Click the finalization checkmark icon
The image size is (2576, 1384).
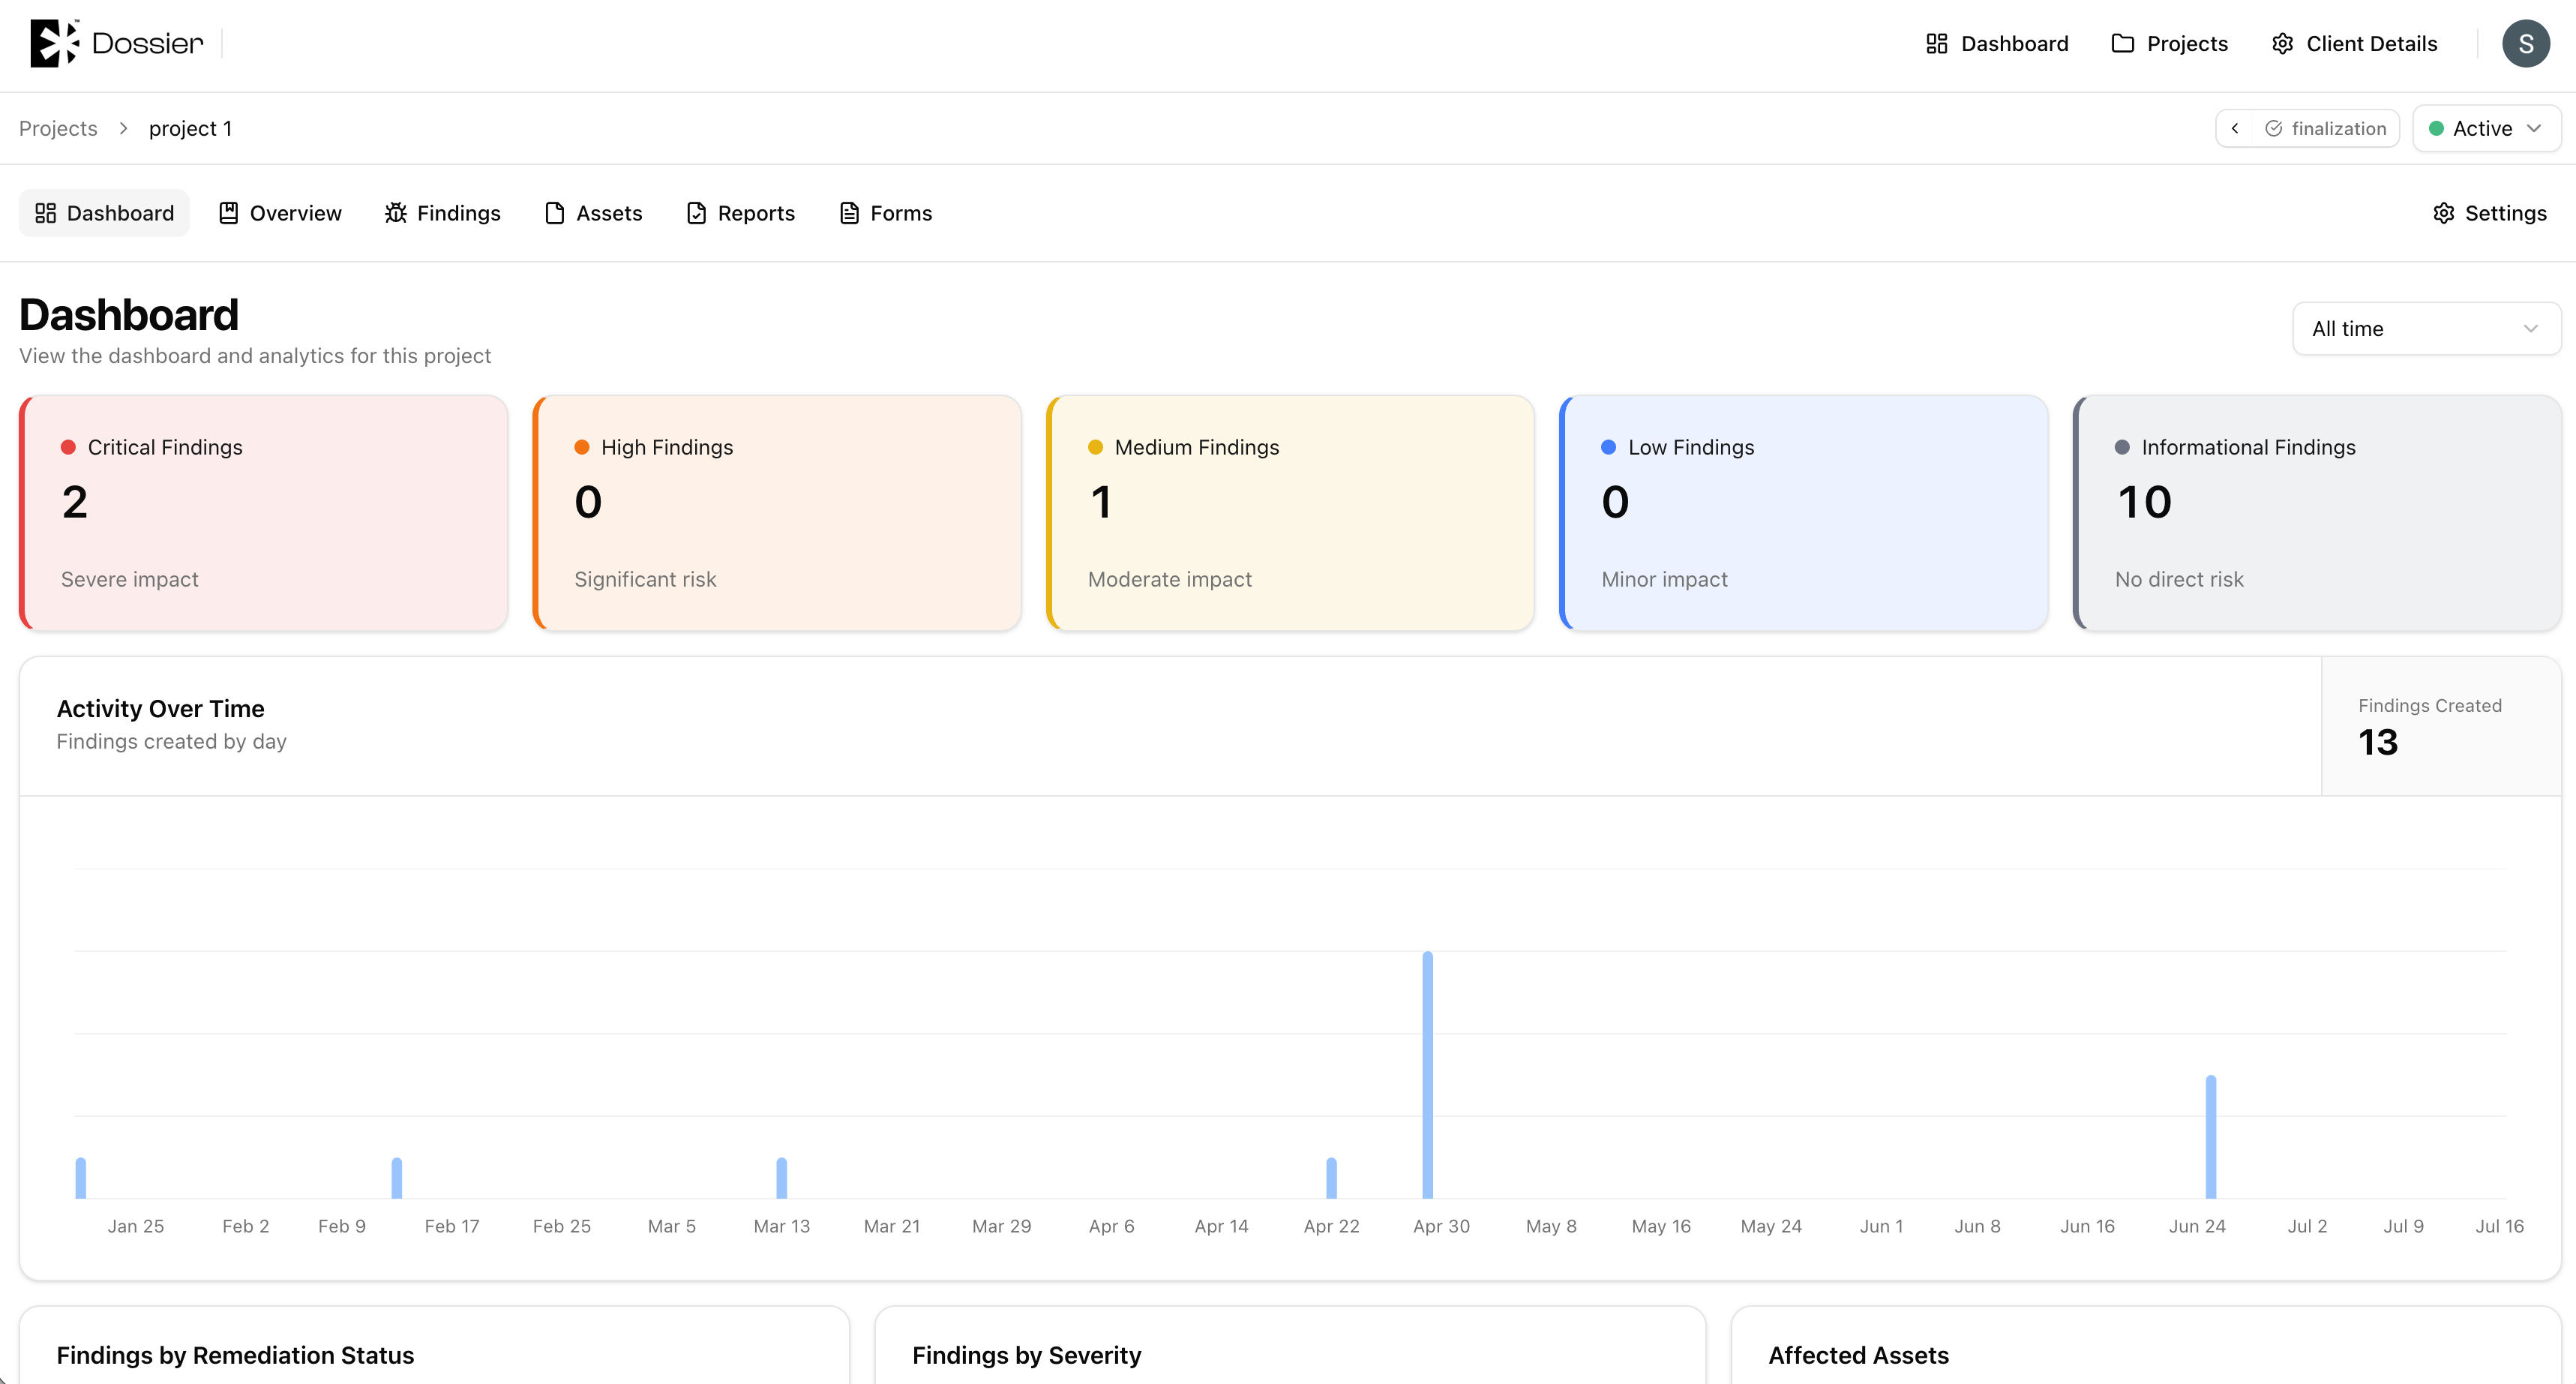[2273, 129]
